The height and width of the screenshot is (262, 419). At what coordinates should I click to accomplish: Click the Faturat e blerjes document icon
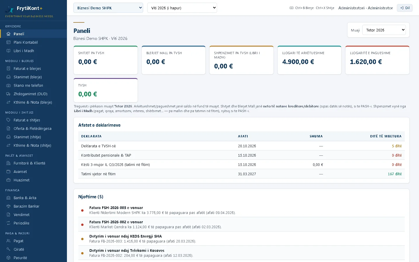[x=8, y=68]
